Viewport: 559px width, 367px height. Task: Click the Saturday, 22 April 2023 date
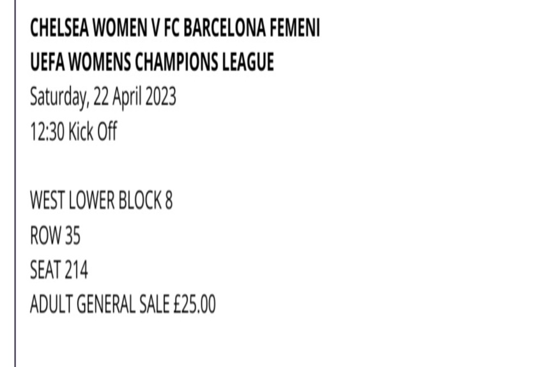coord(103,97)
